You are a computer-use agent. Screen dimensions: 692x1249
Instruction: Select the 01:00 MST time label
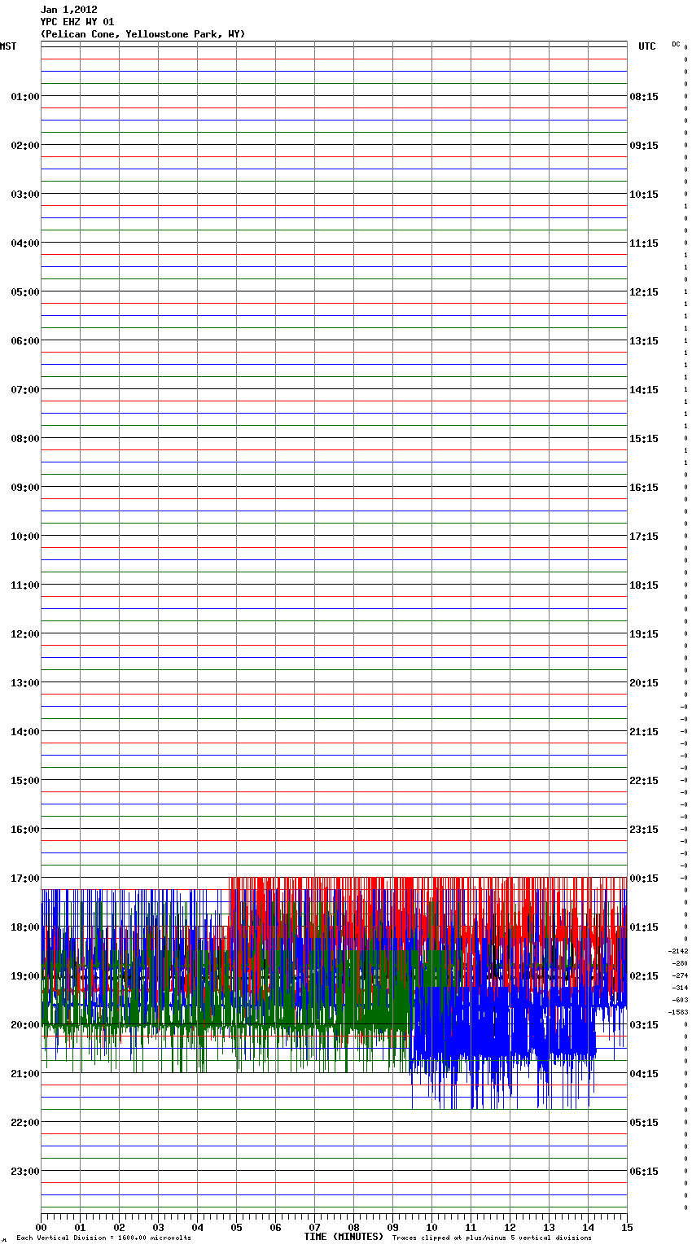25,97
